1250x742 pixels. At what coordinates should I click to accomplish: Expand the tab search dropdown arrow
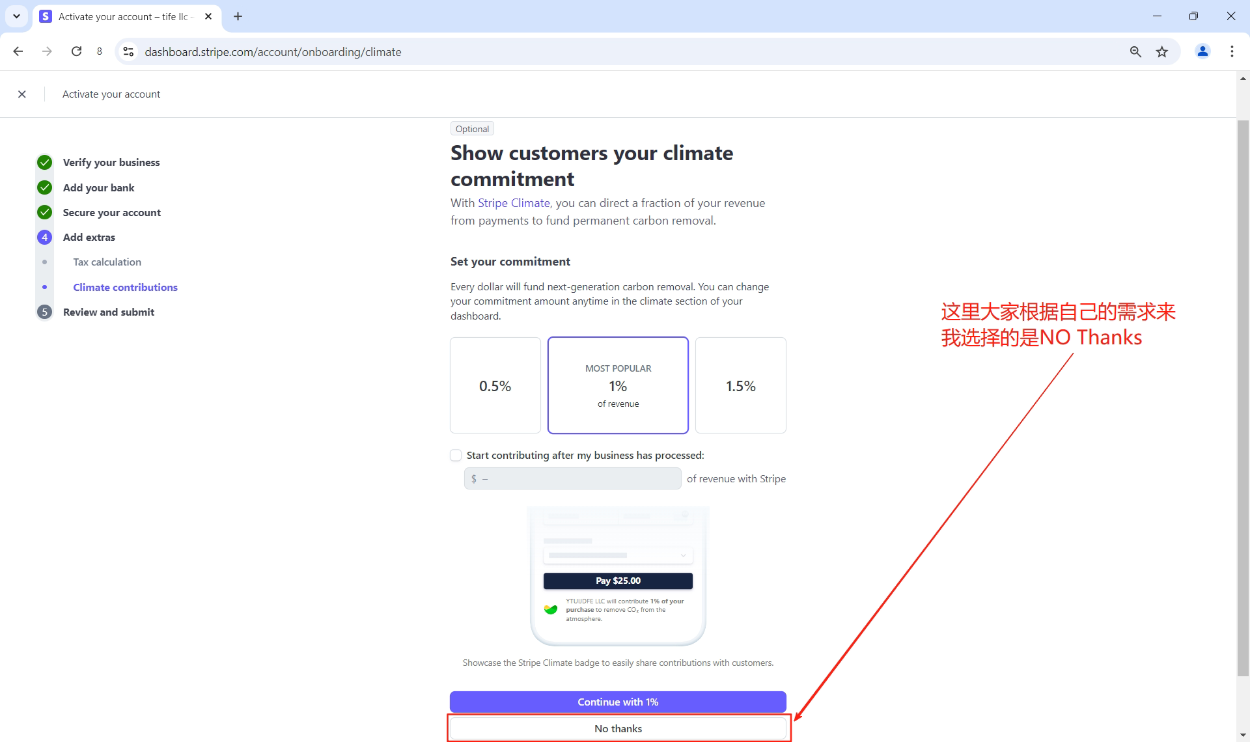(16, 16)
